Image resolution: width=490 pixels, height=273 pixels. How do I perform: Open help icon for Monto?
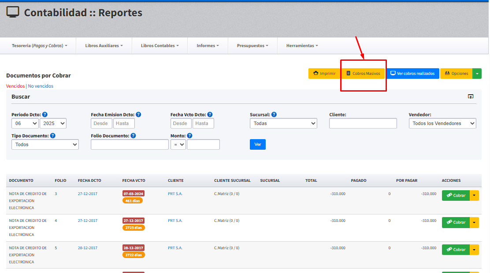click(x=189, y=136)
